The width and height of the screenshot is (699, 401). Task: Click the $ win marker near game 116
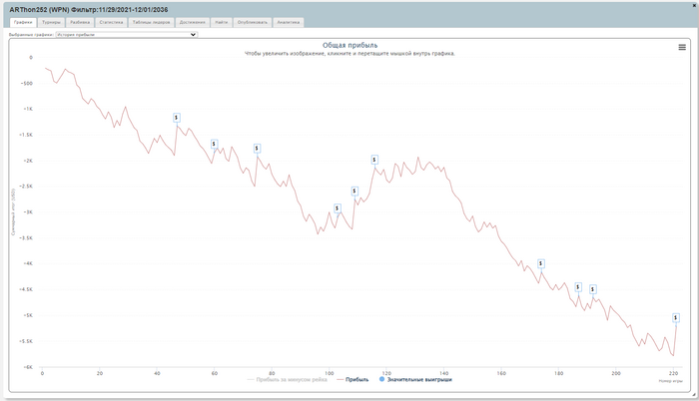374,160
